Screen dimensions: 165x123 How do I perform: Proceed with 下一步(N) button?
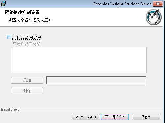pos(115,117)
